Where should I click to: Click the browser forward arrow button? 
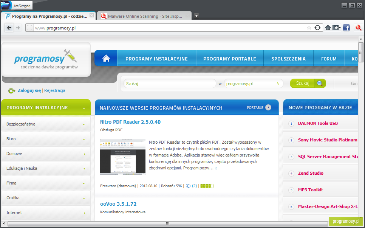click(18, 28)
